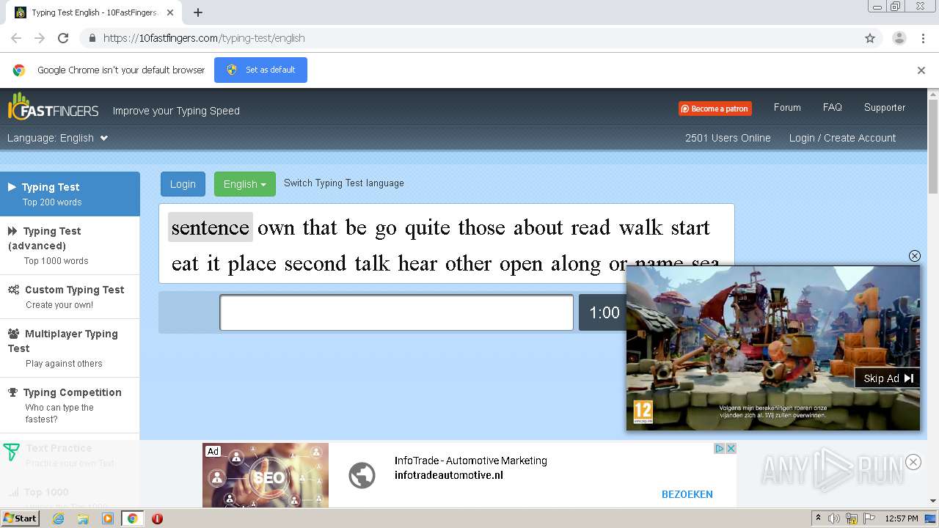Open the SEO ad thumbnail
This screenshot has height=528, width=939.
click(266, 475)
